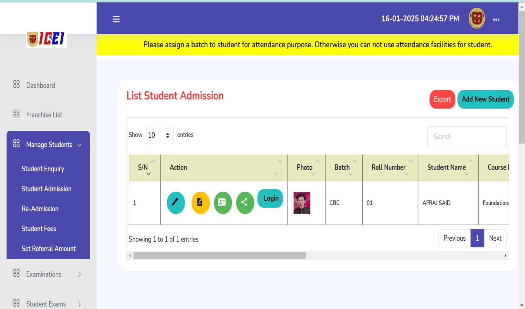Edit student with the pencil icon
Viewport: 525px width, 309px height.
[x=176, y=202]
